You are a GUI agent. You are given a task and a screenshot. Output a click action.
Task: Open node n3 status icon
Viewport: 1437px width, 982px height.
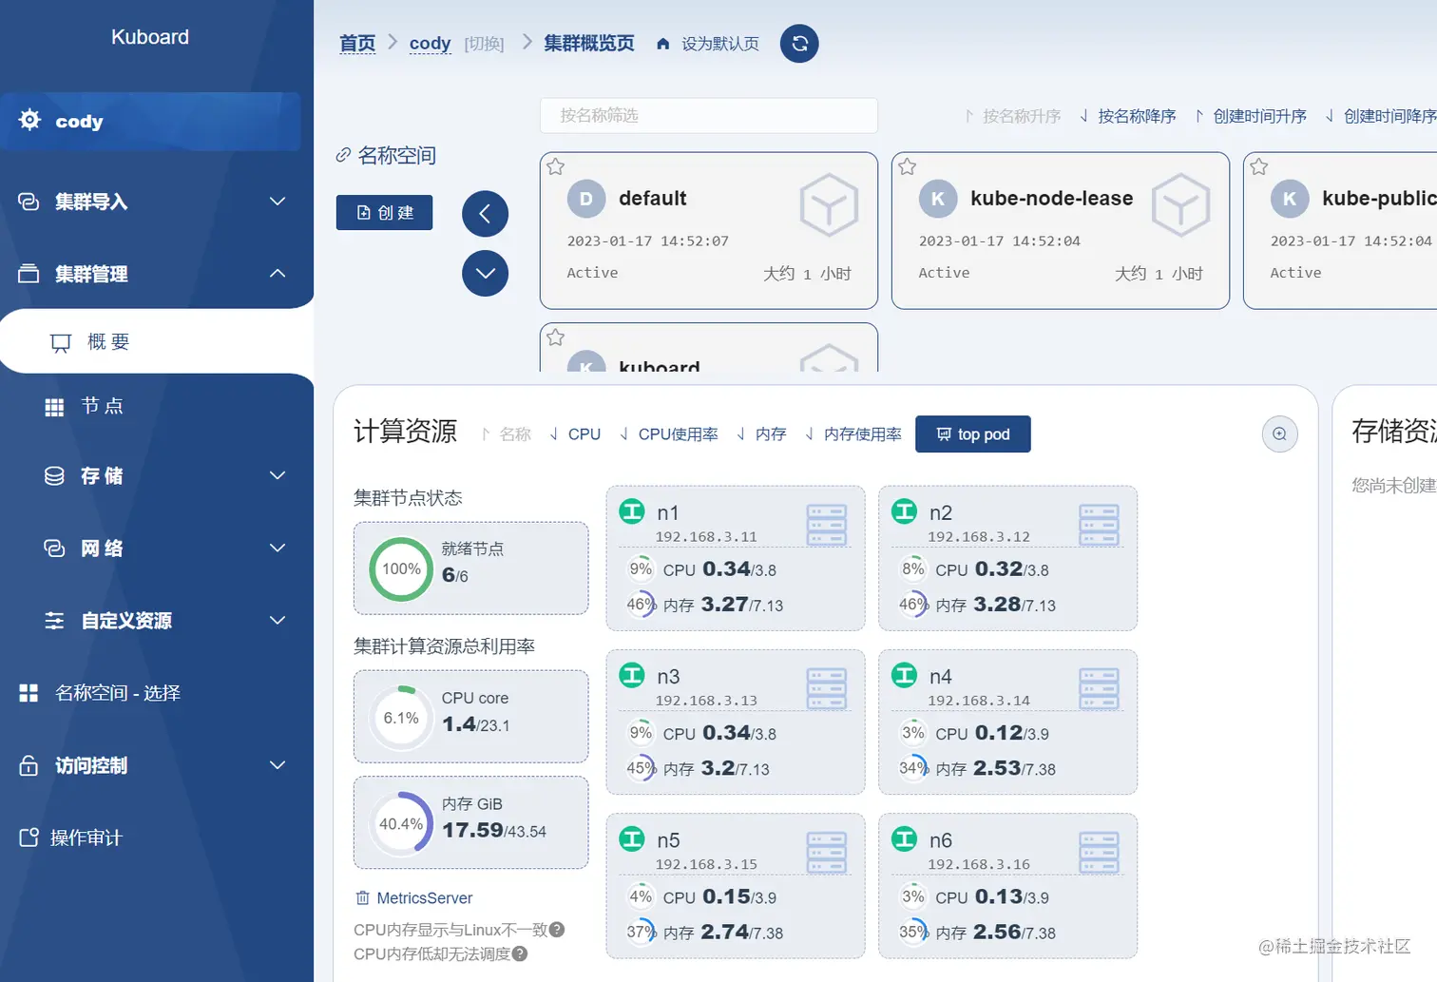tap(632, 675)
